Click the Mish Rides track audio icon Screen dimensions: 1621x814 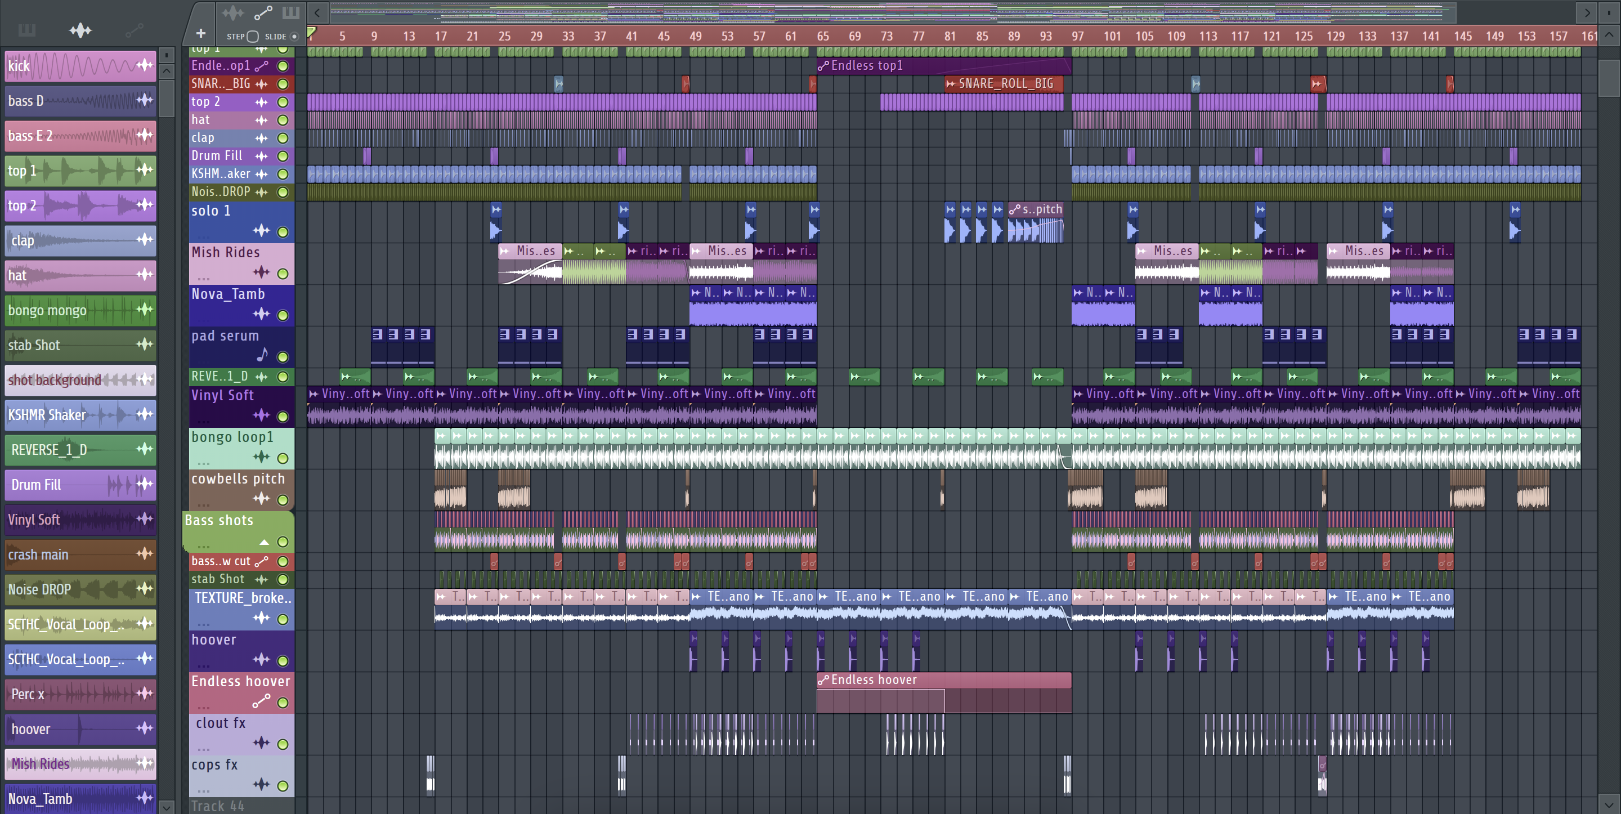(262, 272)
